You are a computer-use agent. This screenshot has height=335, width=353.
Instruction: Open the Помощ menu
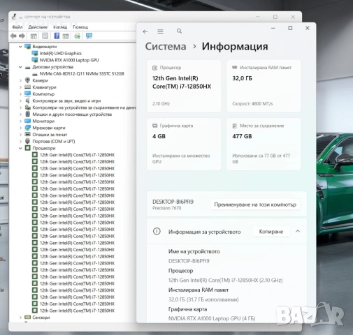point(80,27)
